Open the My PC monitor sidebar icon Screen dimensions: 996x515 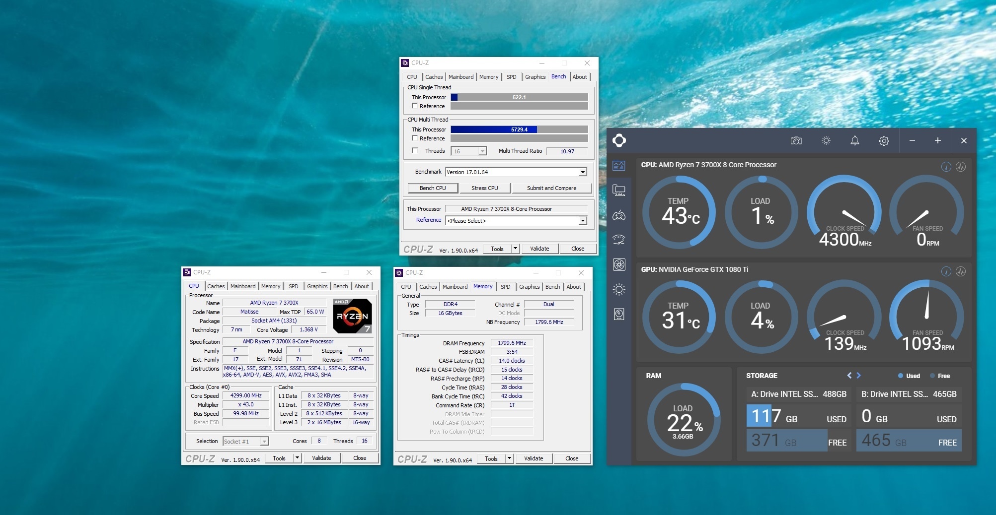pyautogui.click(x=619, y=190)
